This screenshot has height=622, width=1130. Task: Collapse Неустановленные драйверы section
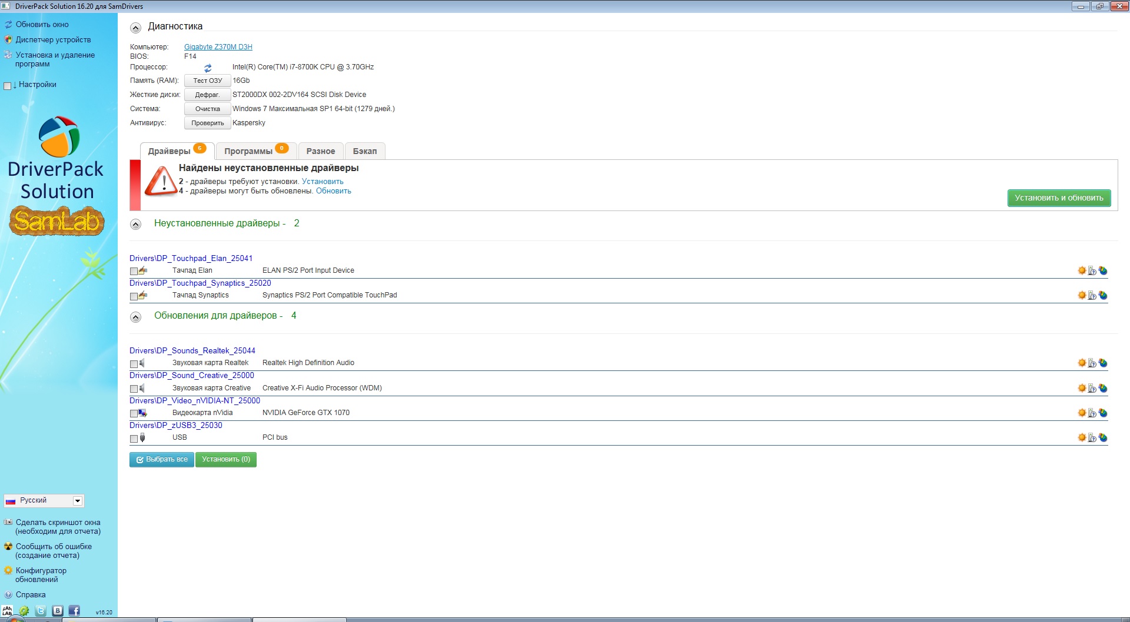[135, 224]
